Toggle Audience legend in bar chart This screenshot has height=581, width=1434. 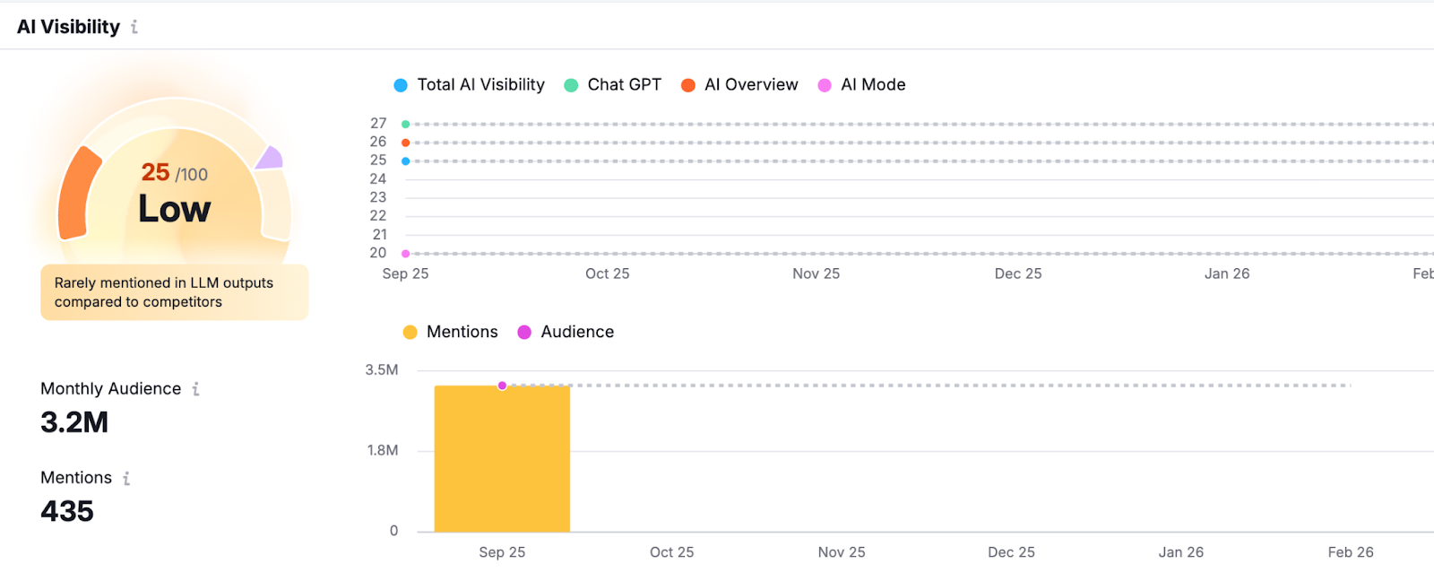(566, 332)
